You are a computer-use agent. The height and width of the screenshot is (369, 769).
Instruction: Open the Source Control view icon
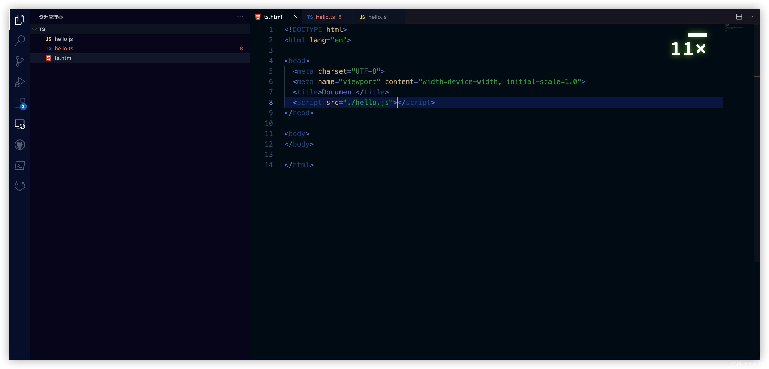[x=20, y=61]
